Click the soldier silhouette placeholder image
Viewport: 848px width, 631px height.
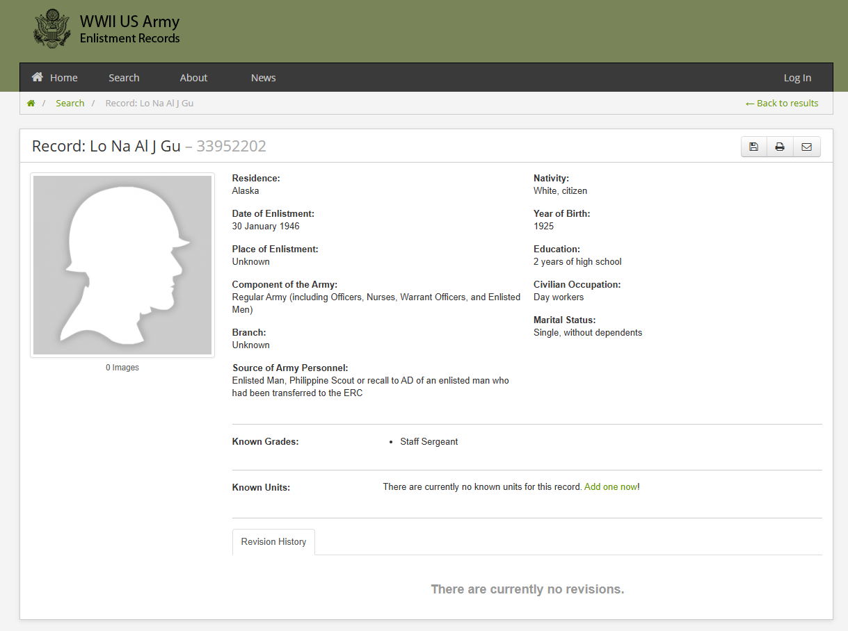click(x=122, y=265)
